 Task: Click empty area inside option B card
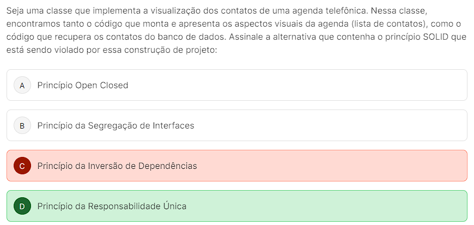pyautogui.click(x=330, y=125)
